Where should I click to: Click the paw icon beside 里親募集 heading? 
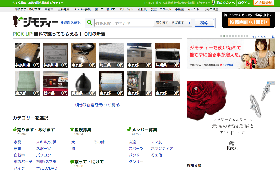pos(72,130)
